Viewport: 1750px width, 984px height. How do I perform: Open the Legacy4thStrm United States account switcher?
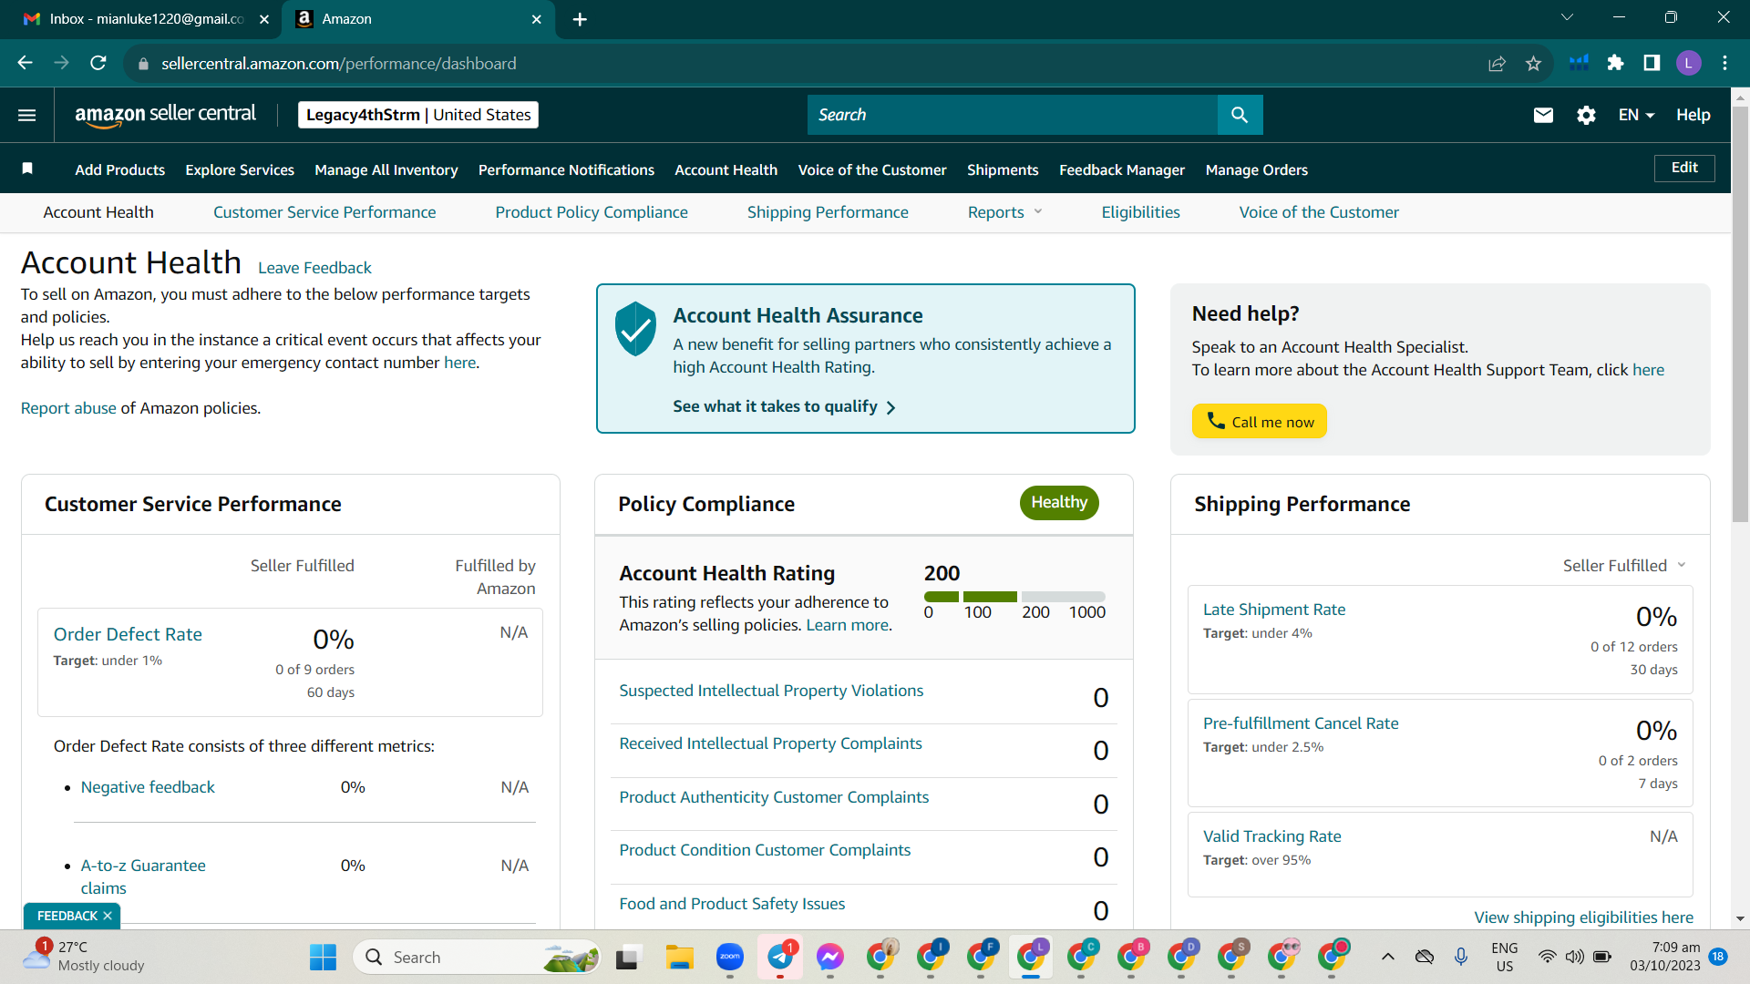click(418, 115)
